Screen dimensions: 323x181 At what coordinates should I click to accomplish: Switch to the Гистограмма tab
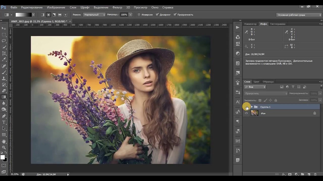(x=278, y=24)
